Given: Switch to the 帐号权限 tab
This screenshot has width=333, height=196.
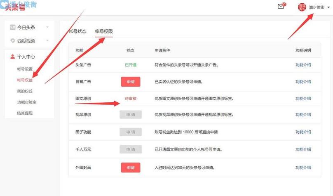Looking at the screenshot, I should (x=104, y=31).
